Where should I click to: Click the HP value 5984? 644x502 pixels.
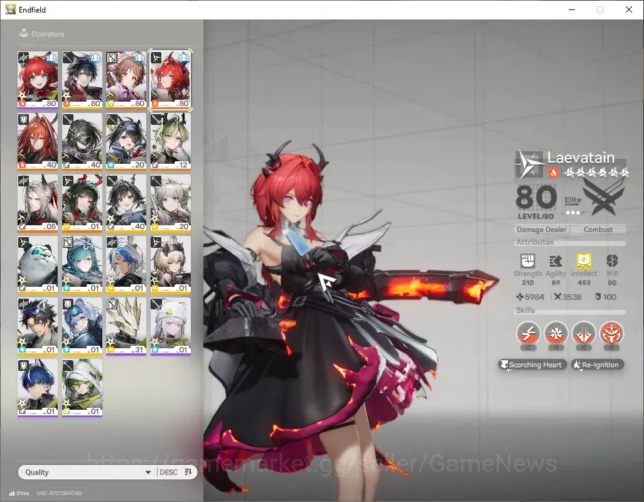(534, 297)
